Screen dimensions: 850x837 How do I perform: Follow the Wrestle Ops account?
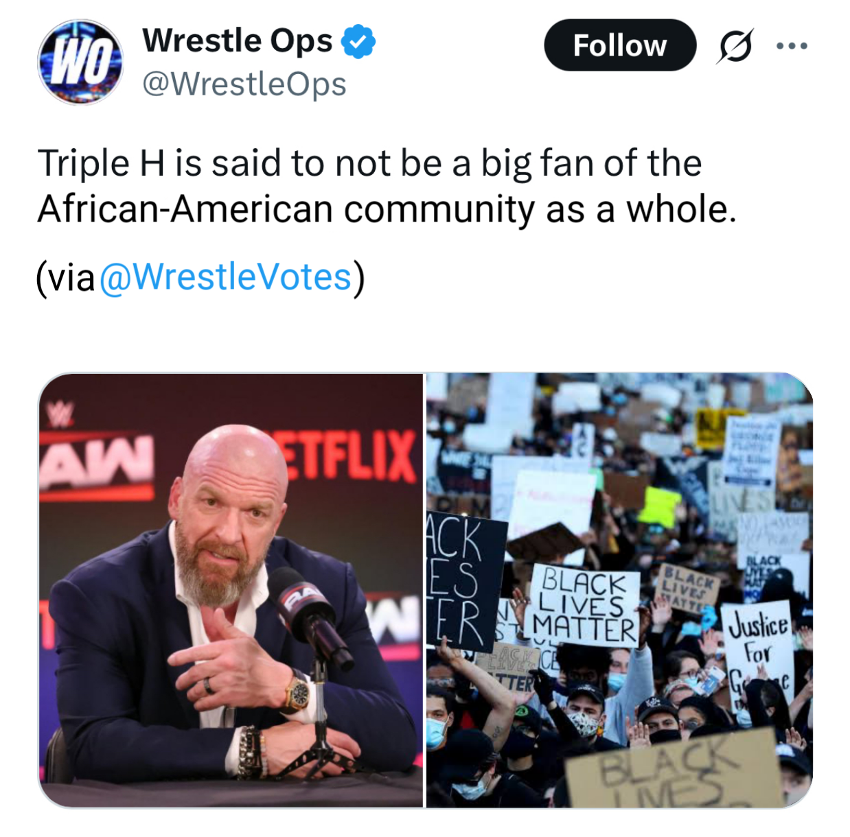point(620,45)
